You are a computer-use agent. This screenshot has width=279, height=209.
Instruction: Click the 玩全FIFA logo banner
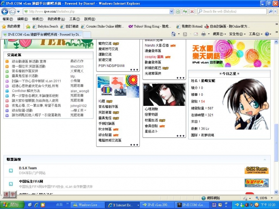click(257, 183)
